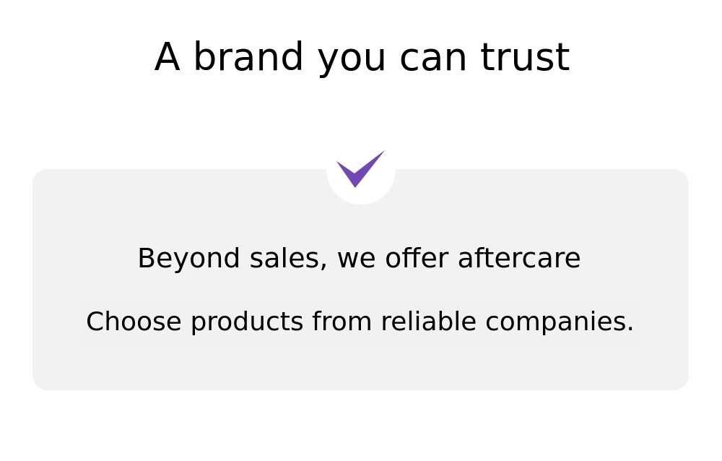Click the word 'offer' in card title

coord(417,258)
